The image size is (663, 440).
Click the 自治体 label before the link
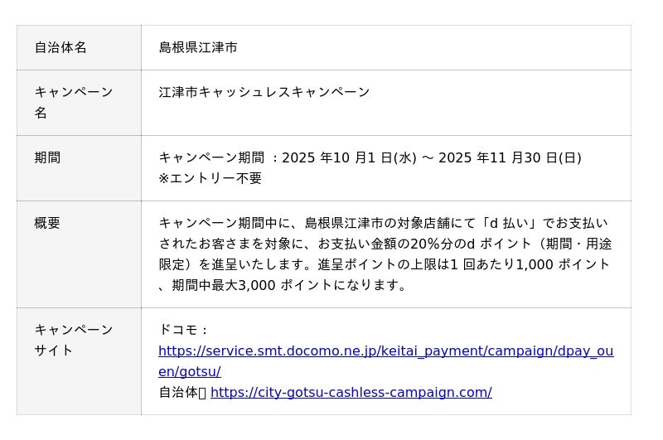pyautogui.click(x=178, y=393)
